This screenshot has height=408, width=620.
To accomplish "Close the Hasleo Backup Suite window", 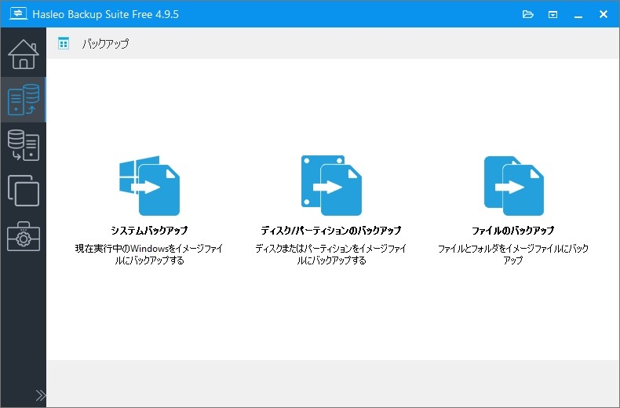I will 604,14.
